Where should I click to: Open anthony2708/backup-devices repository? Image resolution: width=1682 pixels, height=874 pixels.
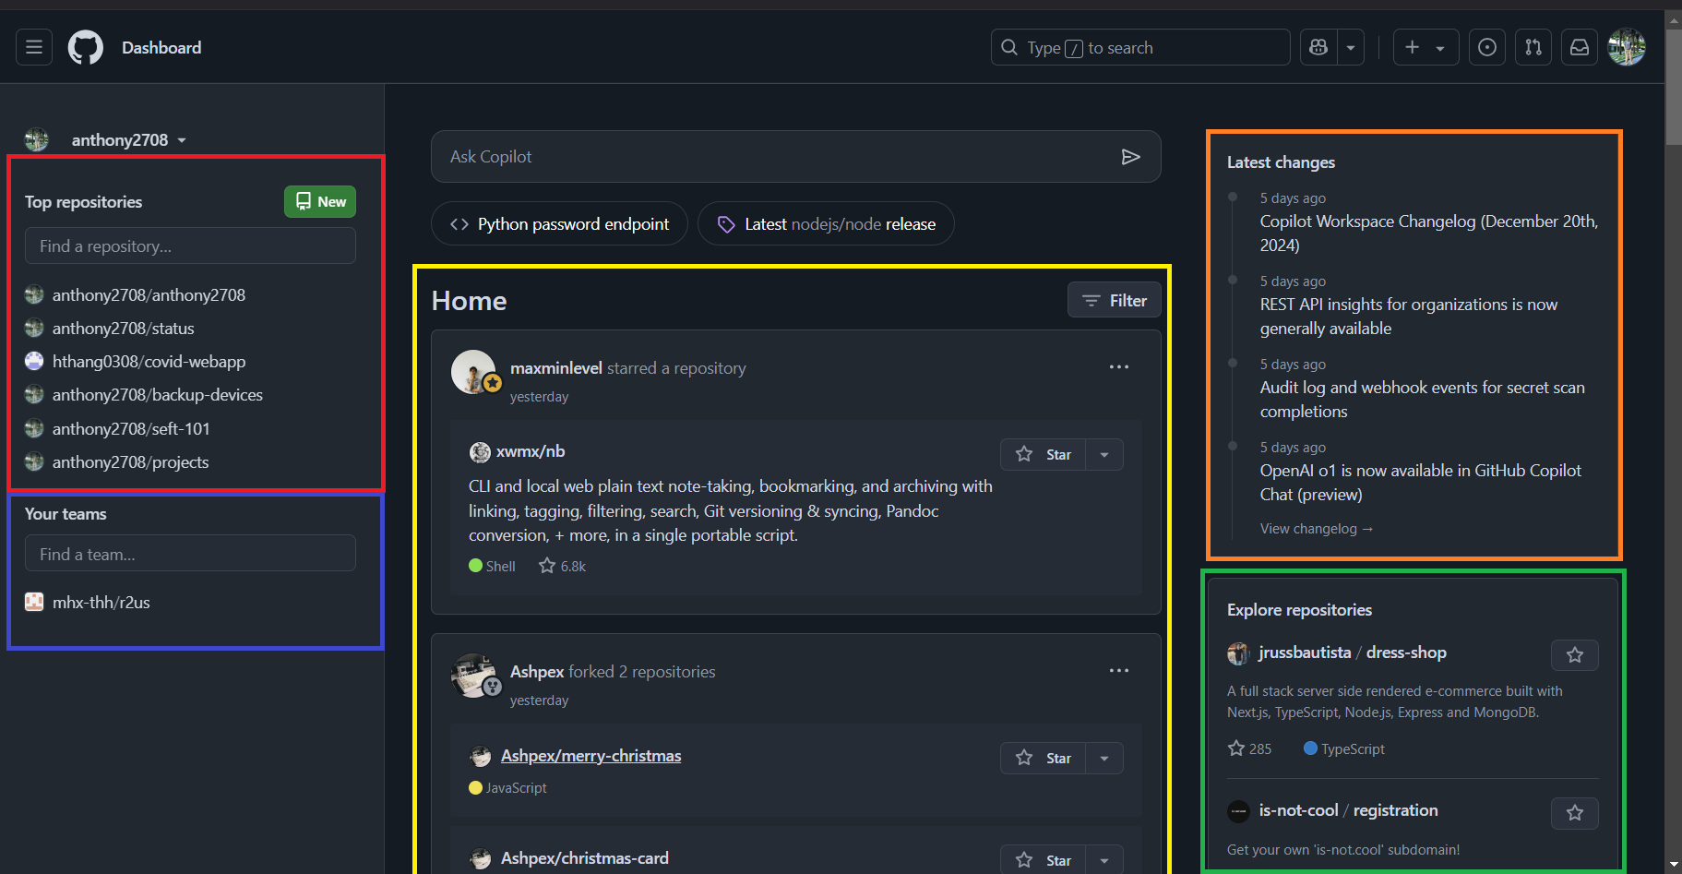tap(158, 395)
